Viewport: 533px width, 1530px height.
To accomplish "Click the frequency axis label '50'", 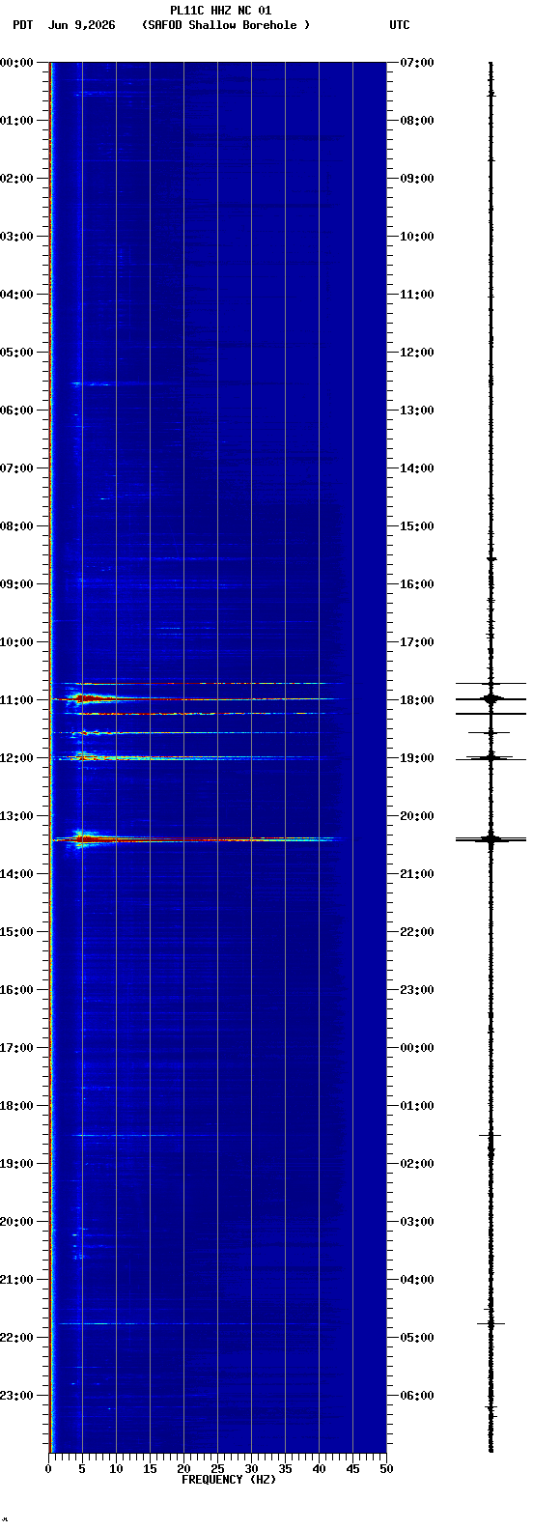I will (x=386, y=1469).
